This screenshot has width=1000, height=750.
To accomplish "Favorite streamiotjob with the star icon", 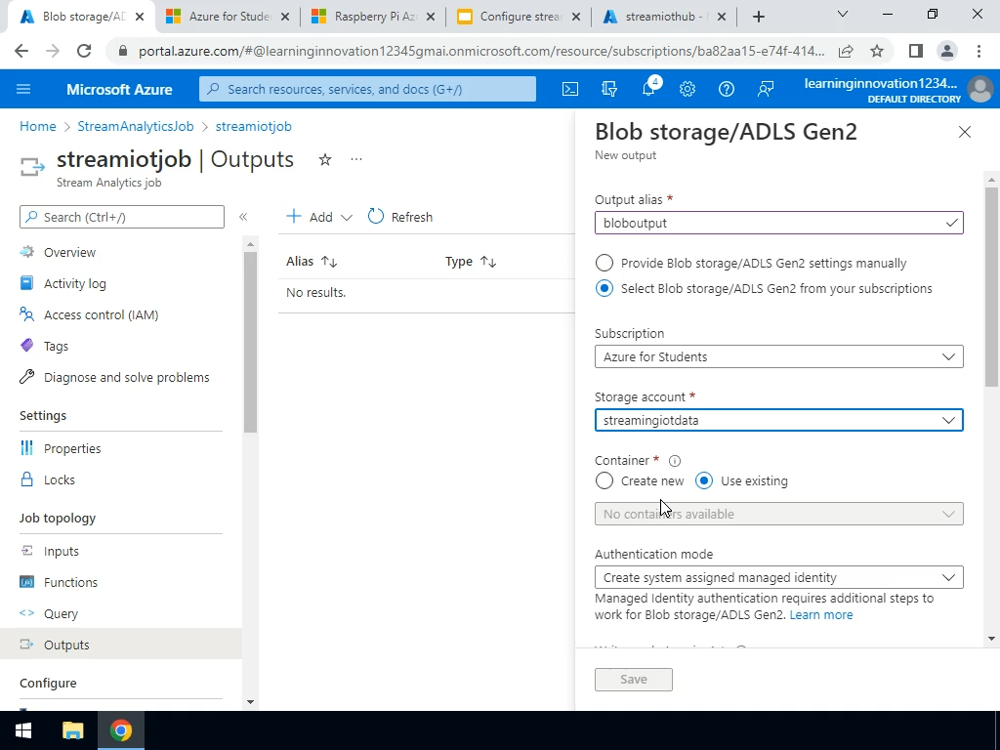I will click(325, 159).
